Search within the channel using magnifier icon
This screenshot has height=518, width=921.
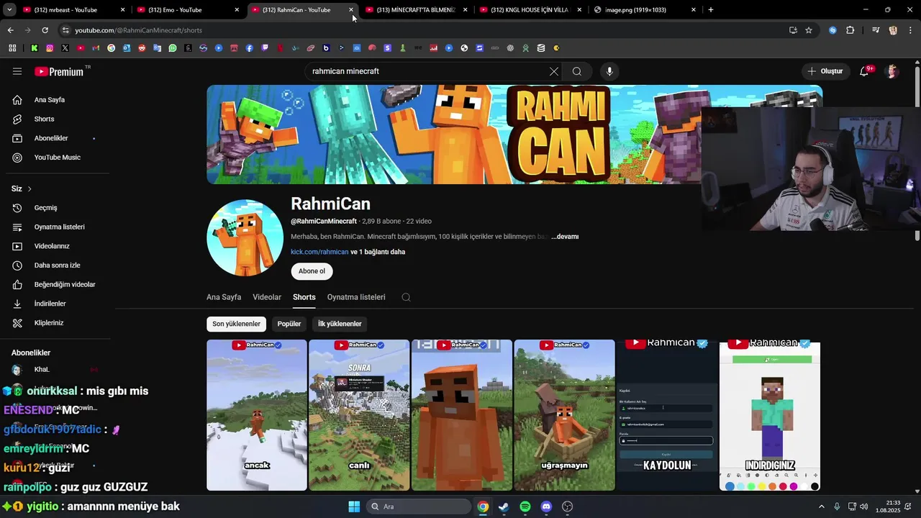coord(406,297)
